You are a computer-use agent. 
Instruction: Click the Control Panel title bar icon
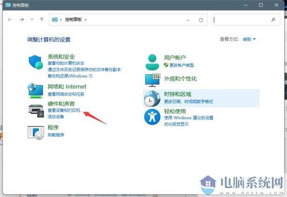click(x=8, y=5)
